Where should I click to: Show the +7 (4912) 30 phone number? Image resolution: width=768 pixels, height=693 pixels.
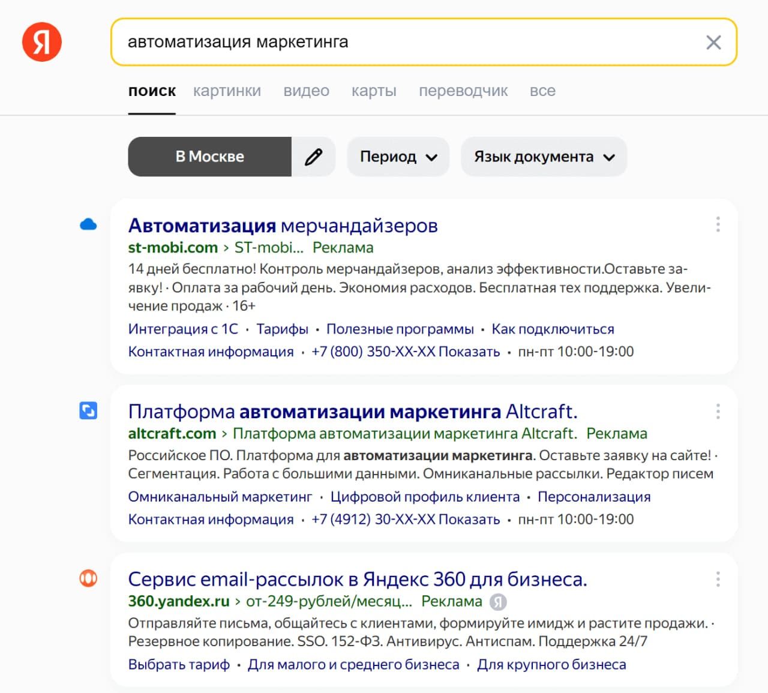coord(406,520)
